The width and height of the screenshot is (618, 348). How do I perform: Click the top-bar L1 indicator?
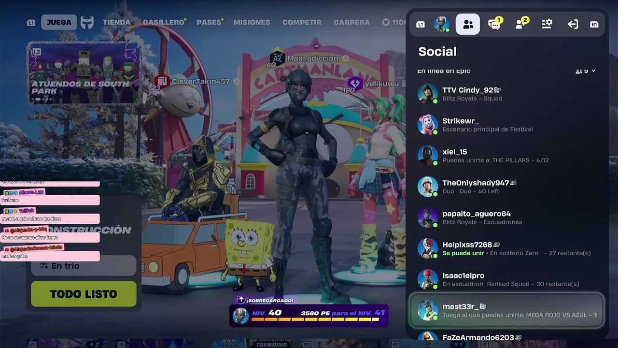click(x=31, y=23)
